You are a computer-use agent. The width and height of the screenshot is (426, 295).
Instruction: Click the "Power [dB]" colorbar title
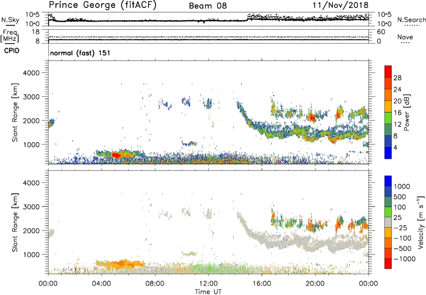406,112
